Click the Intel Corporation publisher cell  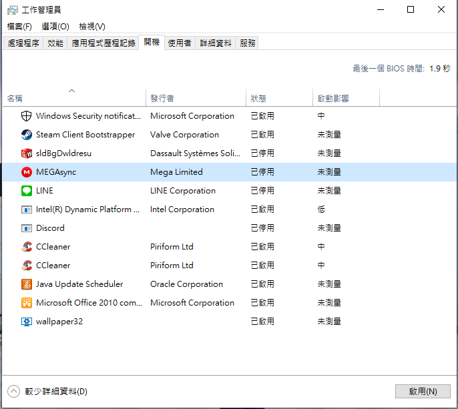pyautogui.click(x=182, y=210)
